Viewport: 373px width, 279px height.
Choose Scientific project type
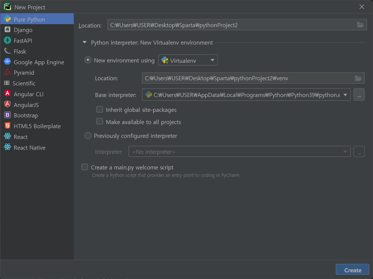[x=37, y=83]
